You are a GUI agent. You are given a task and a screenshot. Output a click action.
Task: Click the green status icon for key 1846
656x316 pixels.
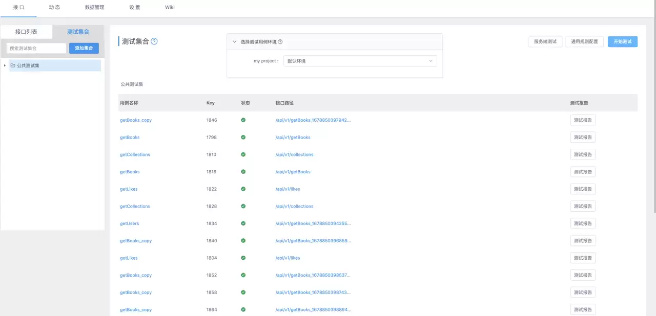pyautogui.click(x=243, y=120)
